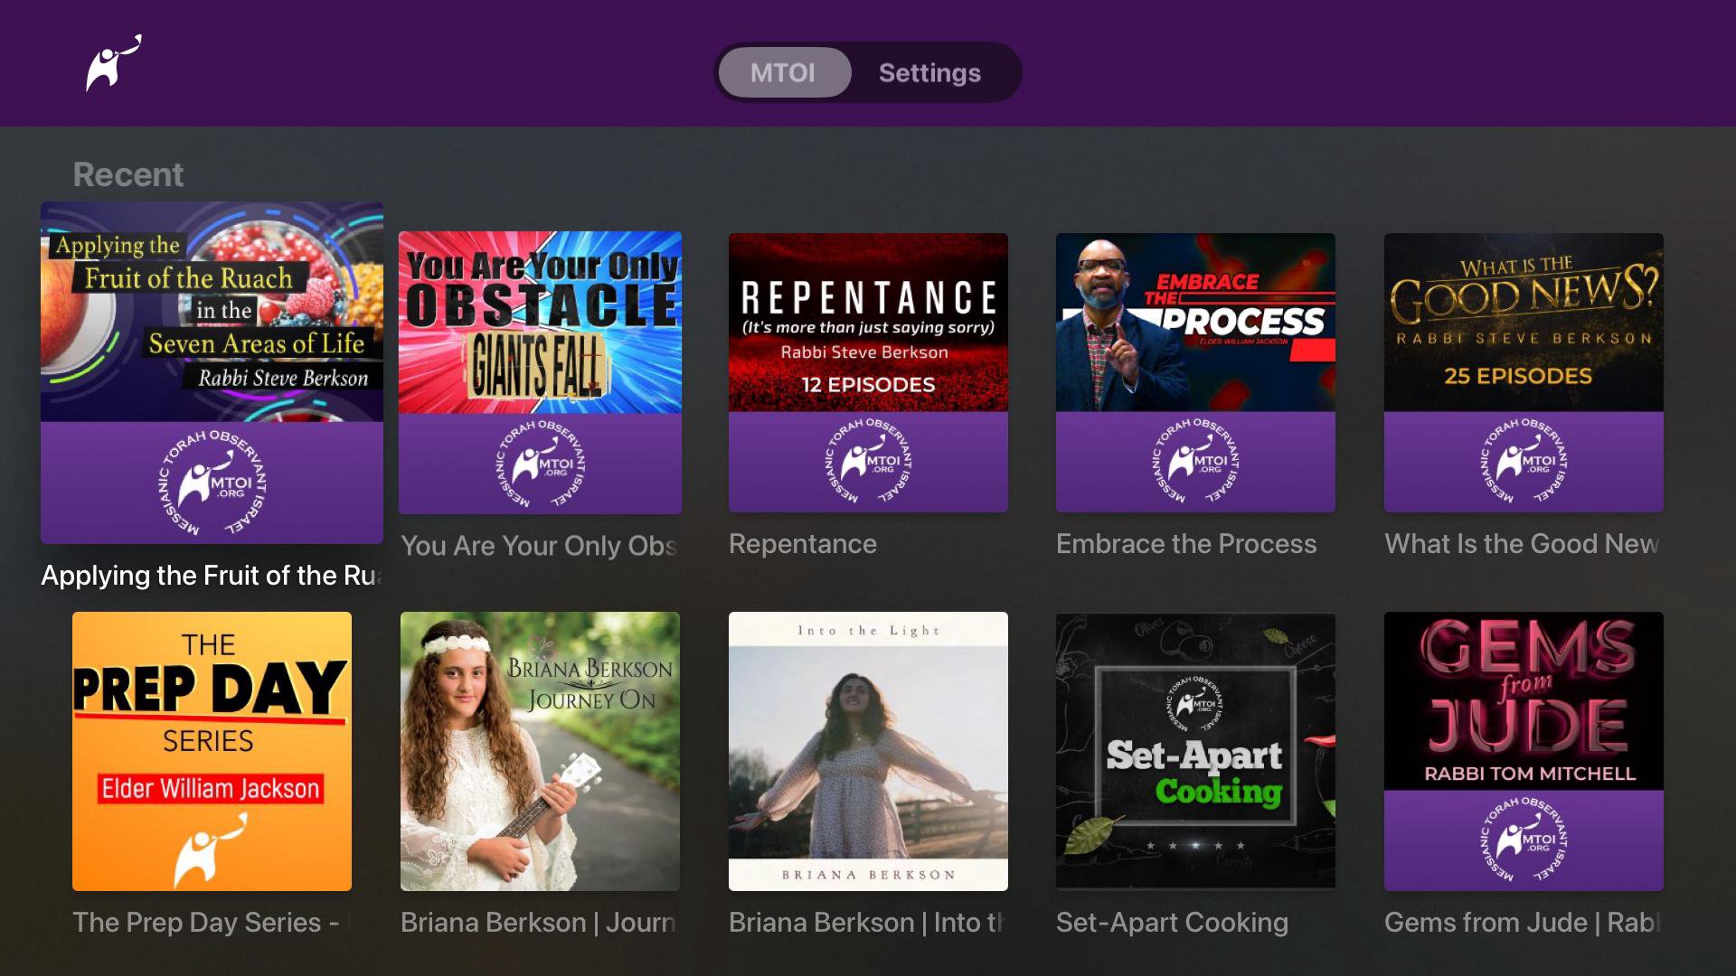Open Applying the Fruit of the Ruach thumbnail
The height and width of the screenshot is (976, 1736).
pyautogui.click(x=212, y=372)
